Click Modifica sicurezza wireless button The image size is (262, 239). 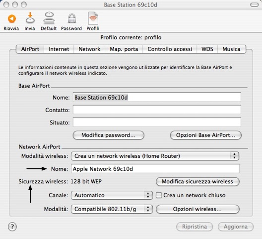coord(197,181)
